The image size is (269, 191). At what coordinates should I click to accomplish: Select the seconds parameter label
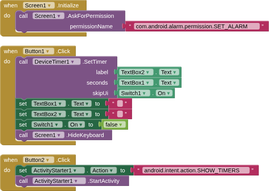pyautogui.click(x=97, y=83)
